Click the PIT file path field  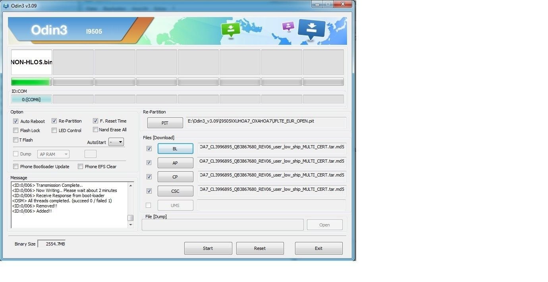[266, 122]
